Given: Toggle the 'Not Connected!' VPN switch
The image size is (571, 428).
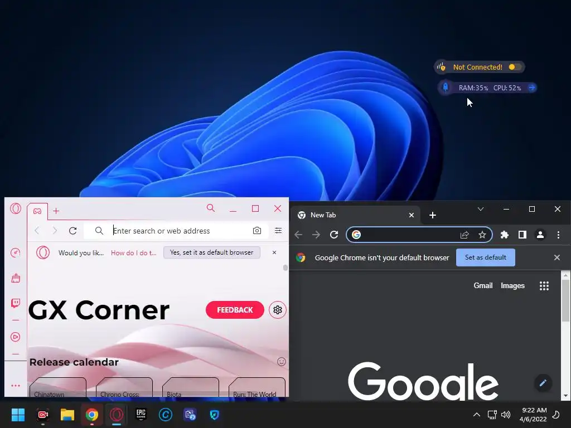Looking at the screenshot, I should [x=514, y=67].
